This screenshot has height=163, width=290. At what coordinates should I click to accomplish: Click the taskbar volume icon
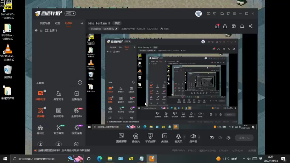[249, 159]
